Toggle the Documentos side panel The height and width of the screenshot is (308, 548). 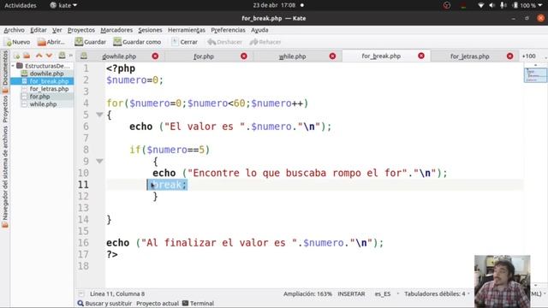click(5, 72)
